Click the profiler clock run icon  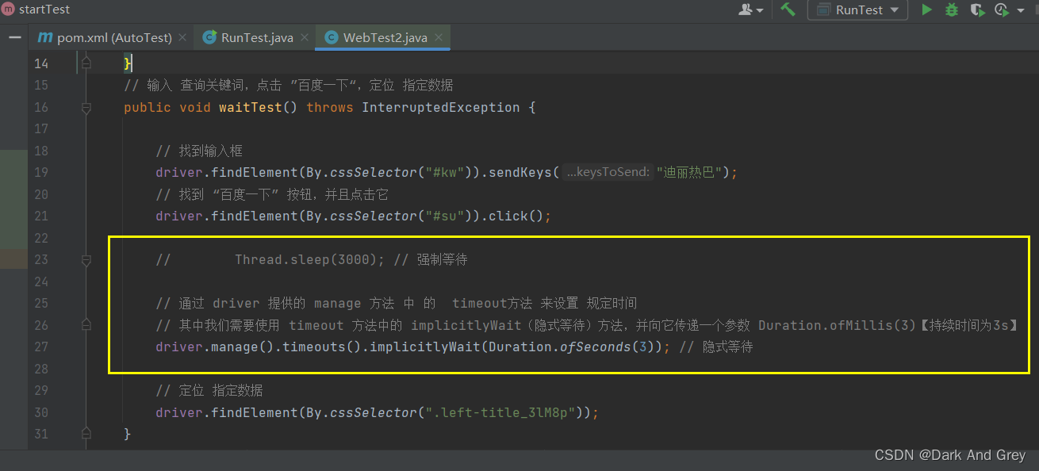coord(1001,10)
